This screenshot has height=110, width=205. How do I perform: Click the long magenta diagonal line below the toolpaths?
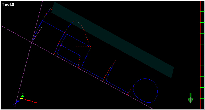(x=77, y=67)
